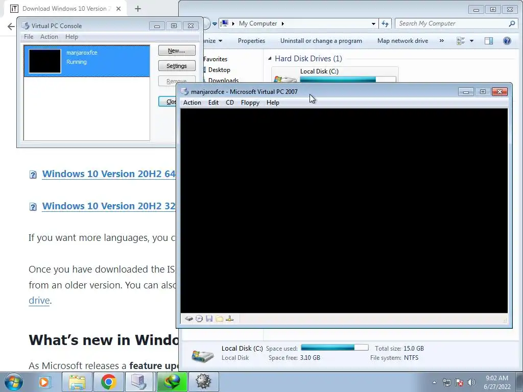Select the Download Windows 10 Version browser tab
Image resolution: width=523 pixels, height=392 pixels.
click(x=65, y=9)
